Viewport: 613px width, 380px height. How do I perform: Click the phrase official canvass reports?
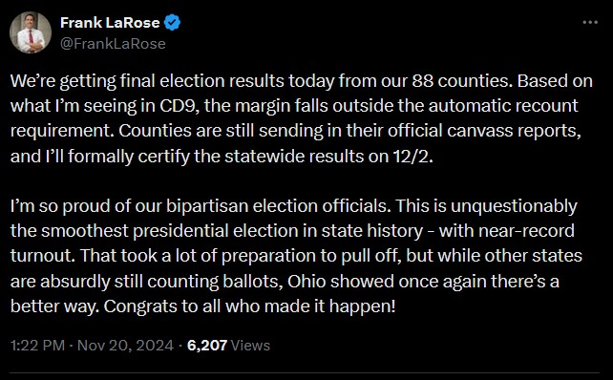point(484,131)
